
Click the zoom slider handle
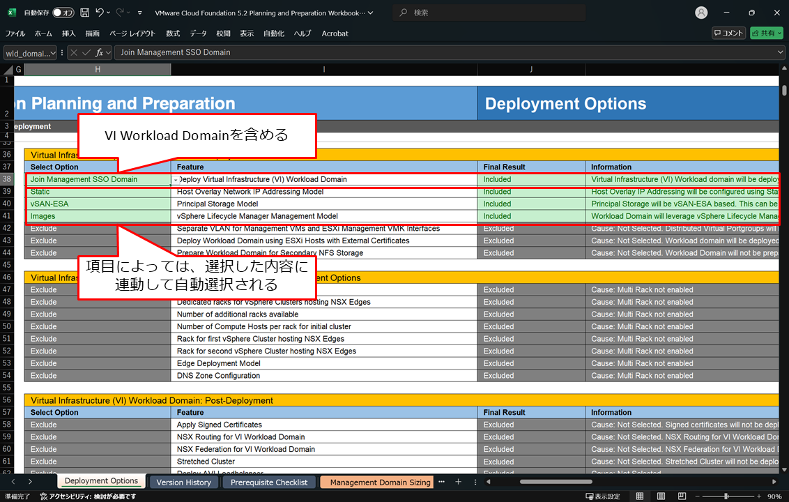click(726, 496)
